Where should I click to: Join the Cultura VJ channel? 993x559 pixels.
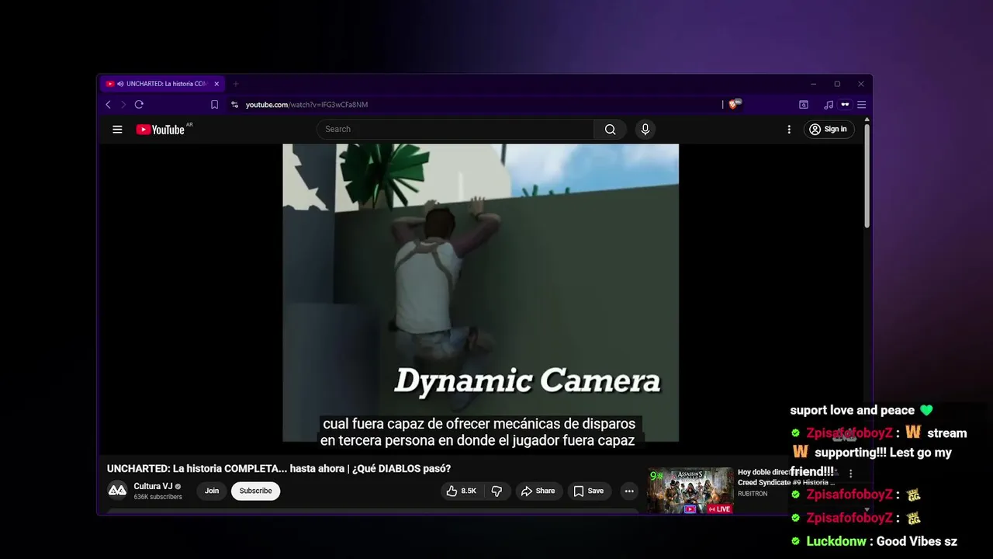coord(212,491)
